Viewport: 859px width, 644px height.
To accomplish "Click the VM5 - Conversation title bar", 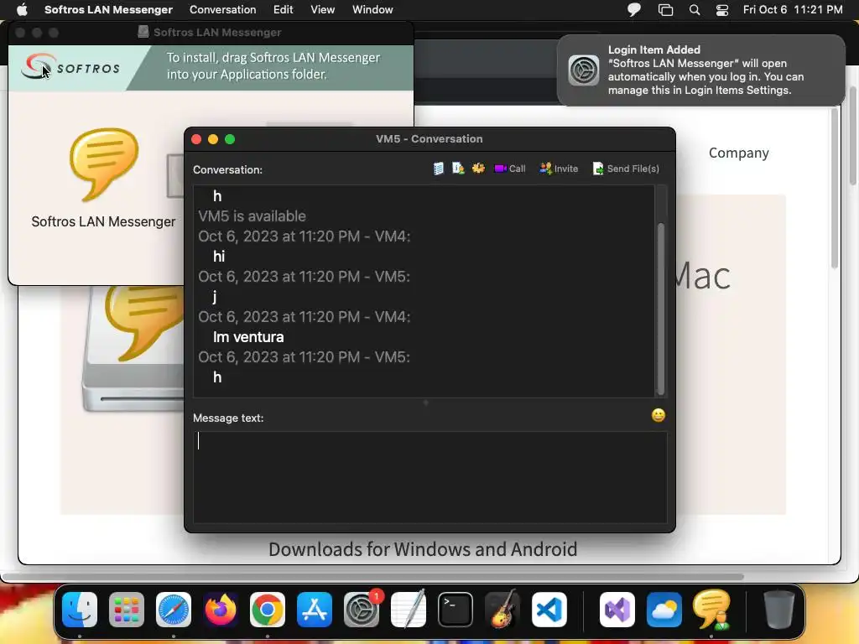I will coord(429,139).
